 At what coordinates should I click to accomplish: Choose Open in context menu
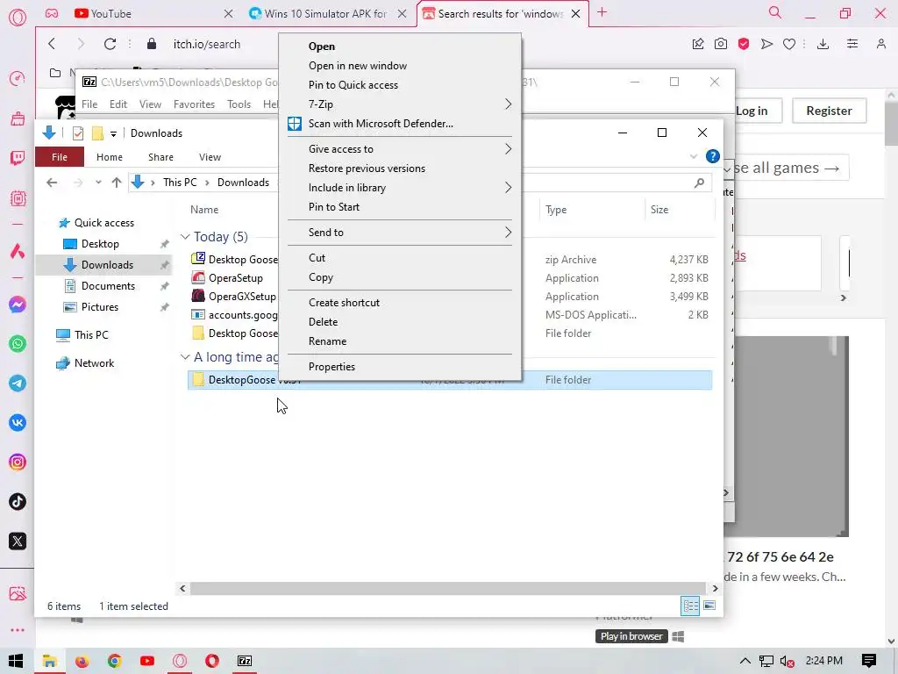(x=322, y=47)
